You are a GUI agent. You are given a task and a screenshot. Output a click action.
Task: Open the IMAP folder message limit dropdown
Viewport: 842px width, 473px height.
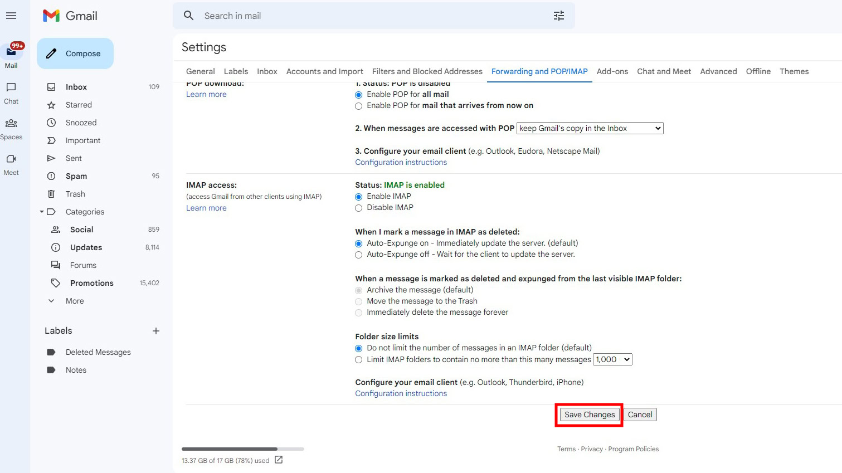point(612,359)
